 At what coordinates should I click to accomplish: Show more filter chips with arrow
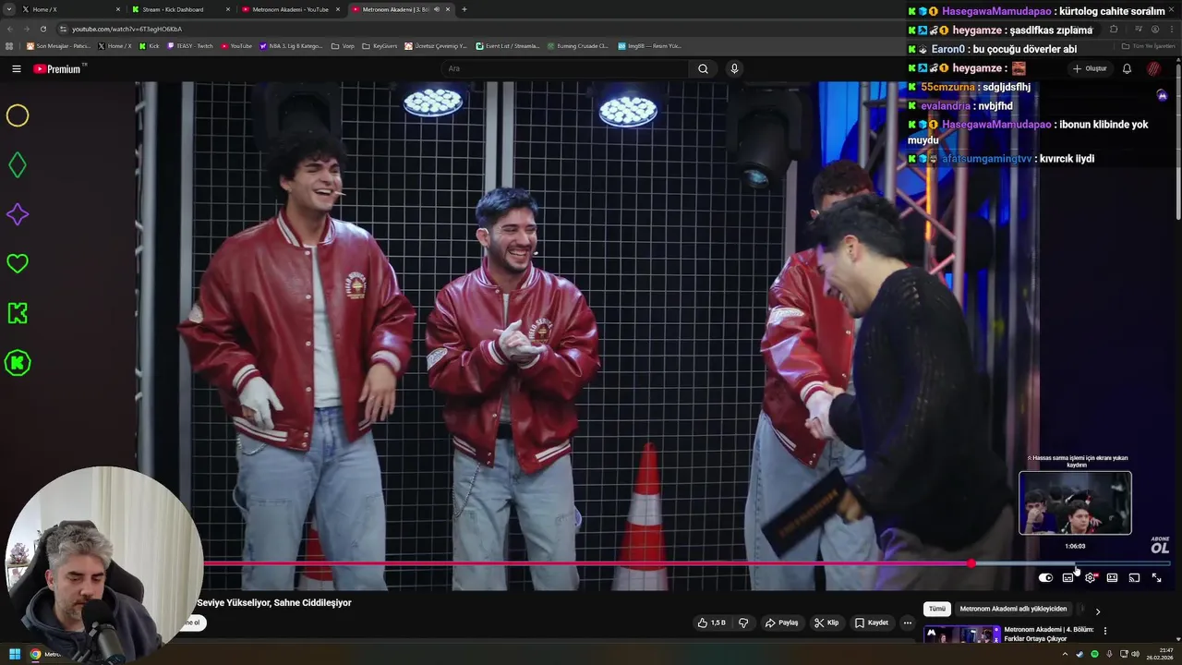pos(1097,611)
